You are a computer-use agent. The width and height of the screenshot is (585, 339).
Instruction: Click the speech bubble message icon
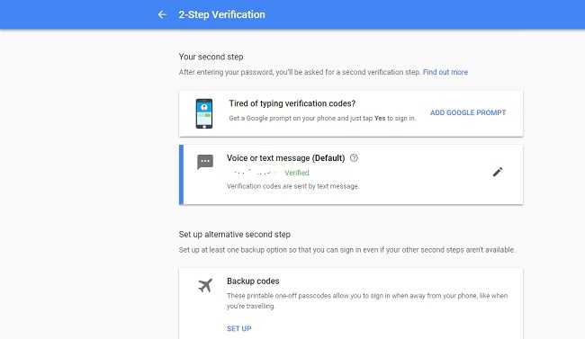(205, 162)
